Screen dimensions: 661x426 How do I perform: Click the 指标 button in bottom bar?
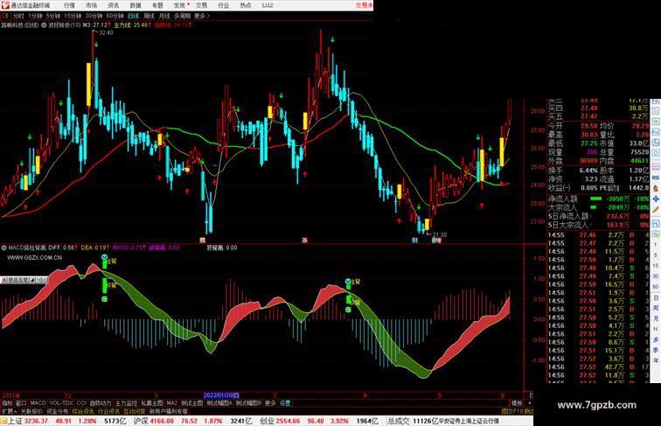pyautogui.click(x=7, y=403)
